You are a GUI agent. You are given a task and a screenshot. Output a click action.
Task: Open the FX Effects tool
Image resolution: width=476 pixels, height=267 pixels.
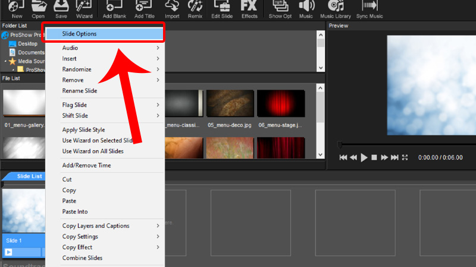click(x=249, y=8)
